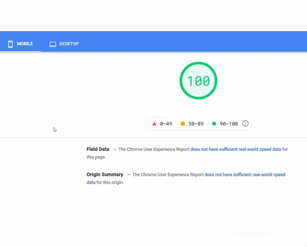
Task: Open the Field Data insufficient speed data link
Action: click(x=236, y=149)
